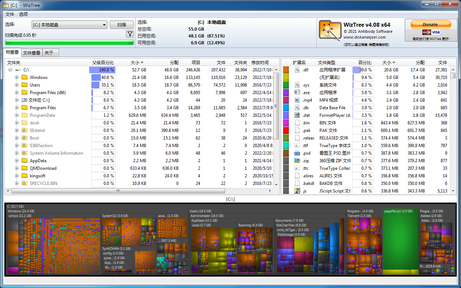Open the 选项 menu

tap(23, 14)
